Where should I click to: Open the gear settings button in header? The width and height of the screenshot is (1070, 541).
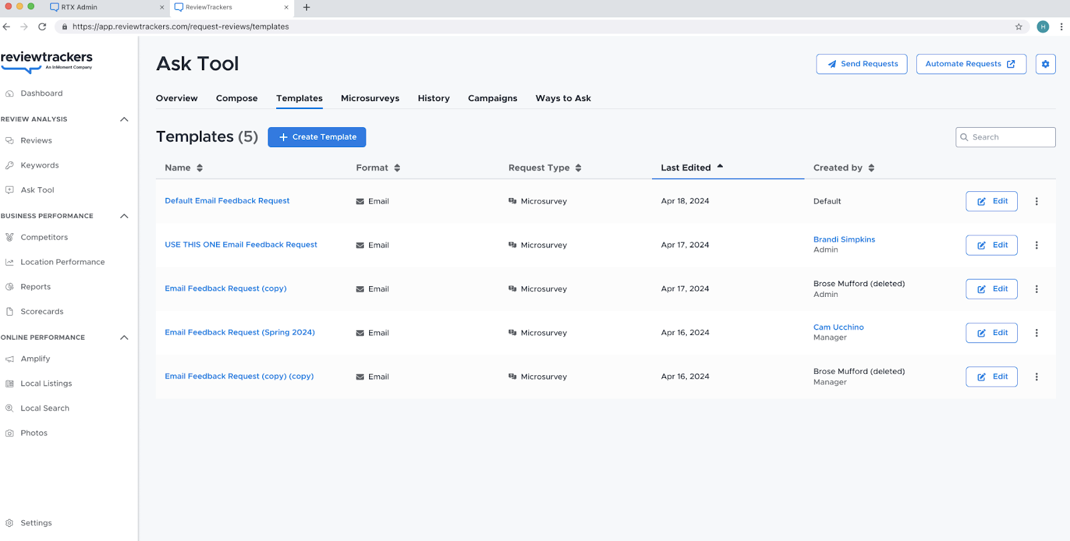pyautogui.click(x=1045, y=64)
